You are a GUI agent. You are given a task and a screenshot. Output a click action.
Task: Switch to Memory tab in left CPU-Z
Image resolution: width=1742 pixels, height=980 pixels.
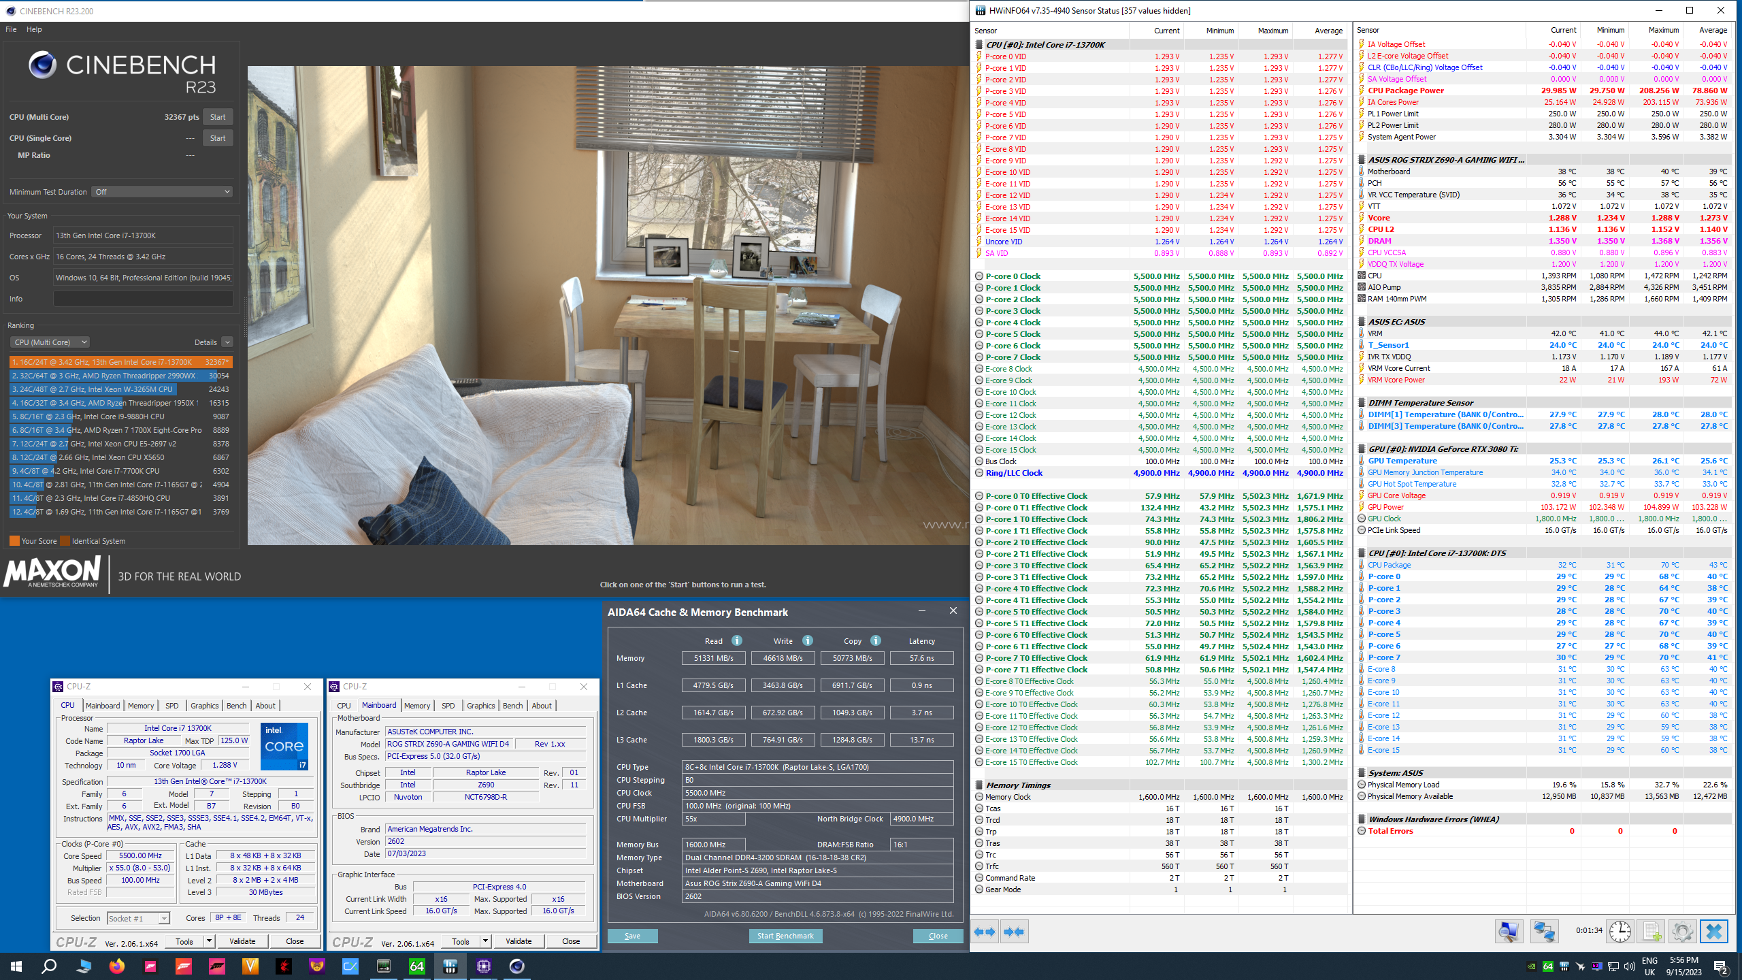(141, 706)
